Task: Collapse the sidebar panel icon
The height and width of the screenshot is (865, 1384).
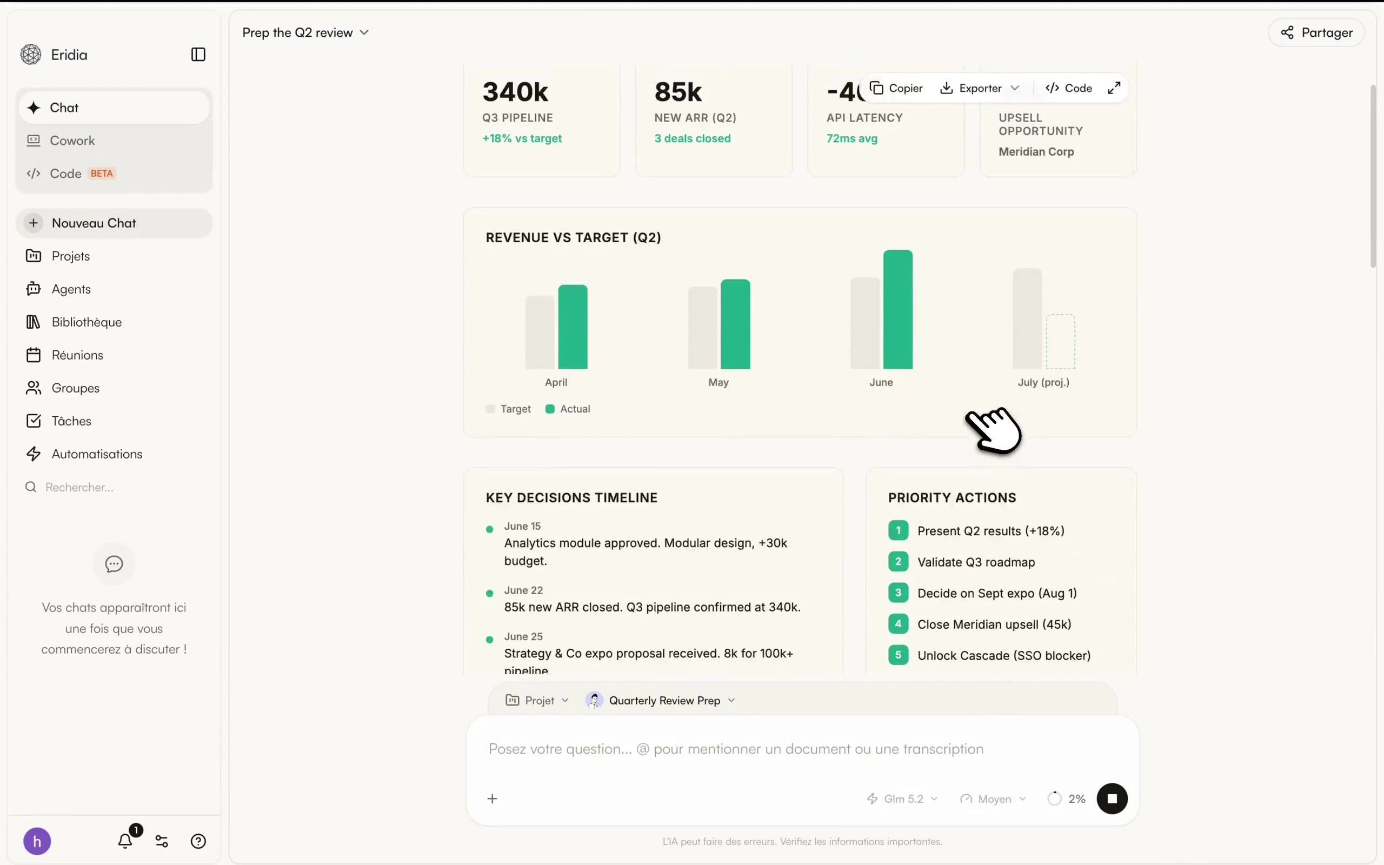Action: click(198, 55)
